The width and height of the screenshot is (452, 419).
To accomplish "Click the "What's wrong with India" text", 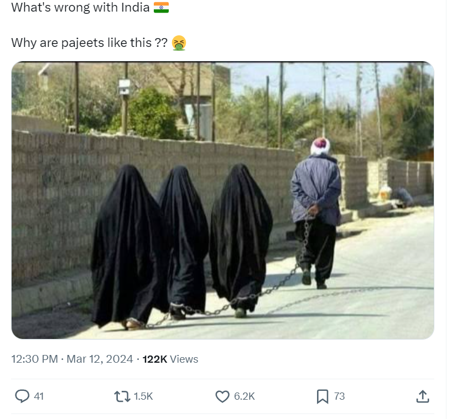I will coord(80,8).
